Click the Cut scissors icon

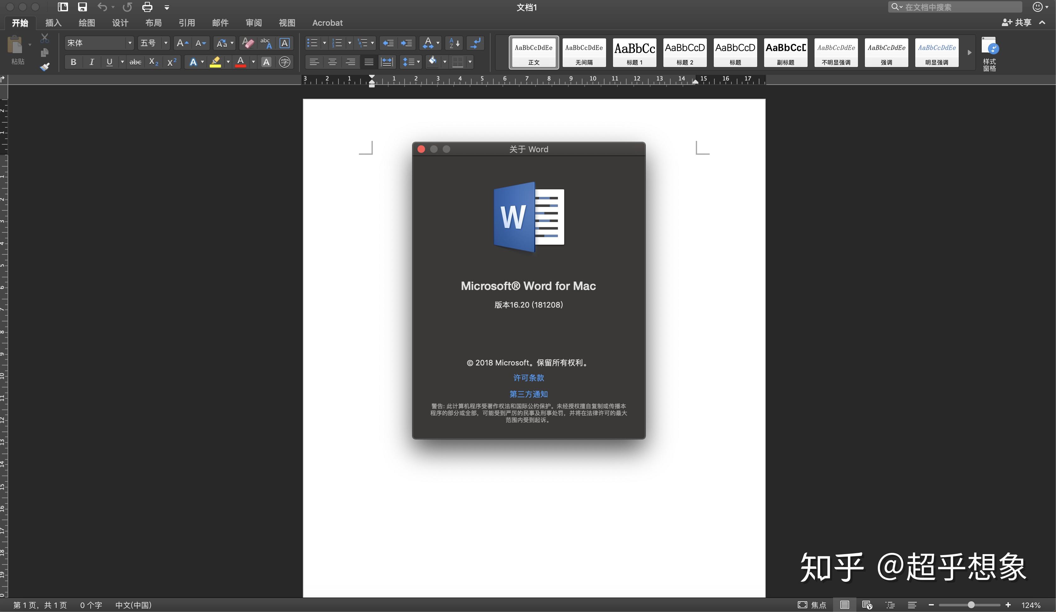click(x=45, y=38)
